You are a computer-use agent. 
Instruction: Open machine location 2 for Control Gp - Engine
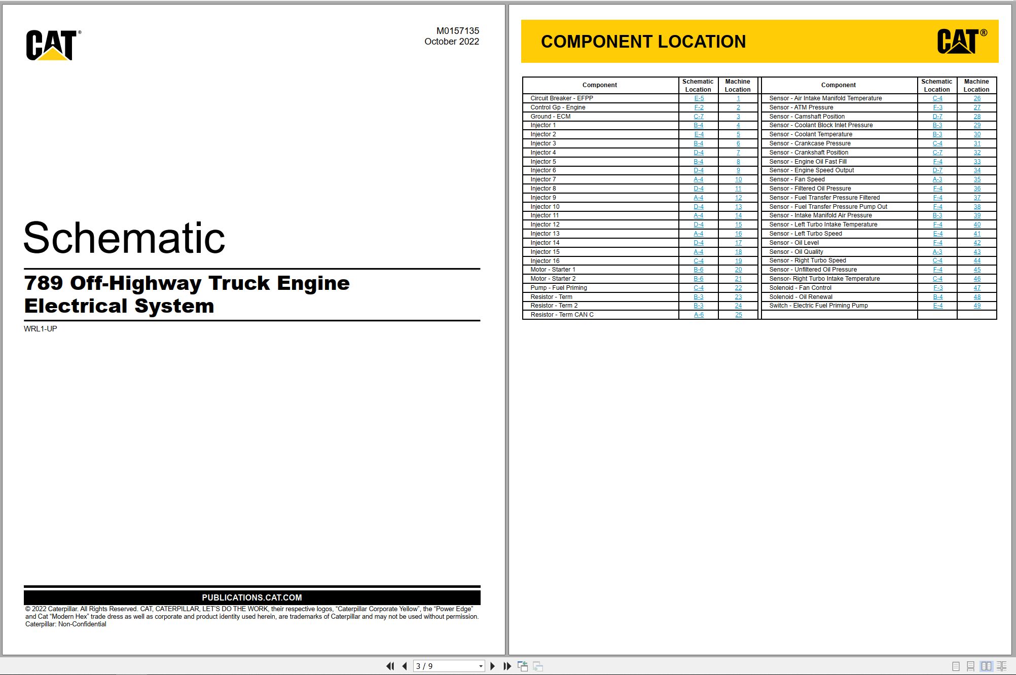pyautogui.click(x=738, y=107)
